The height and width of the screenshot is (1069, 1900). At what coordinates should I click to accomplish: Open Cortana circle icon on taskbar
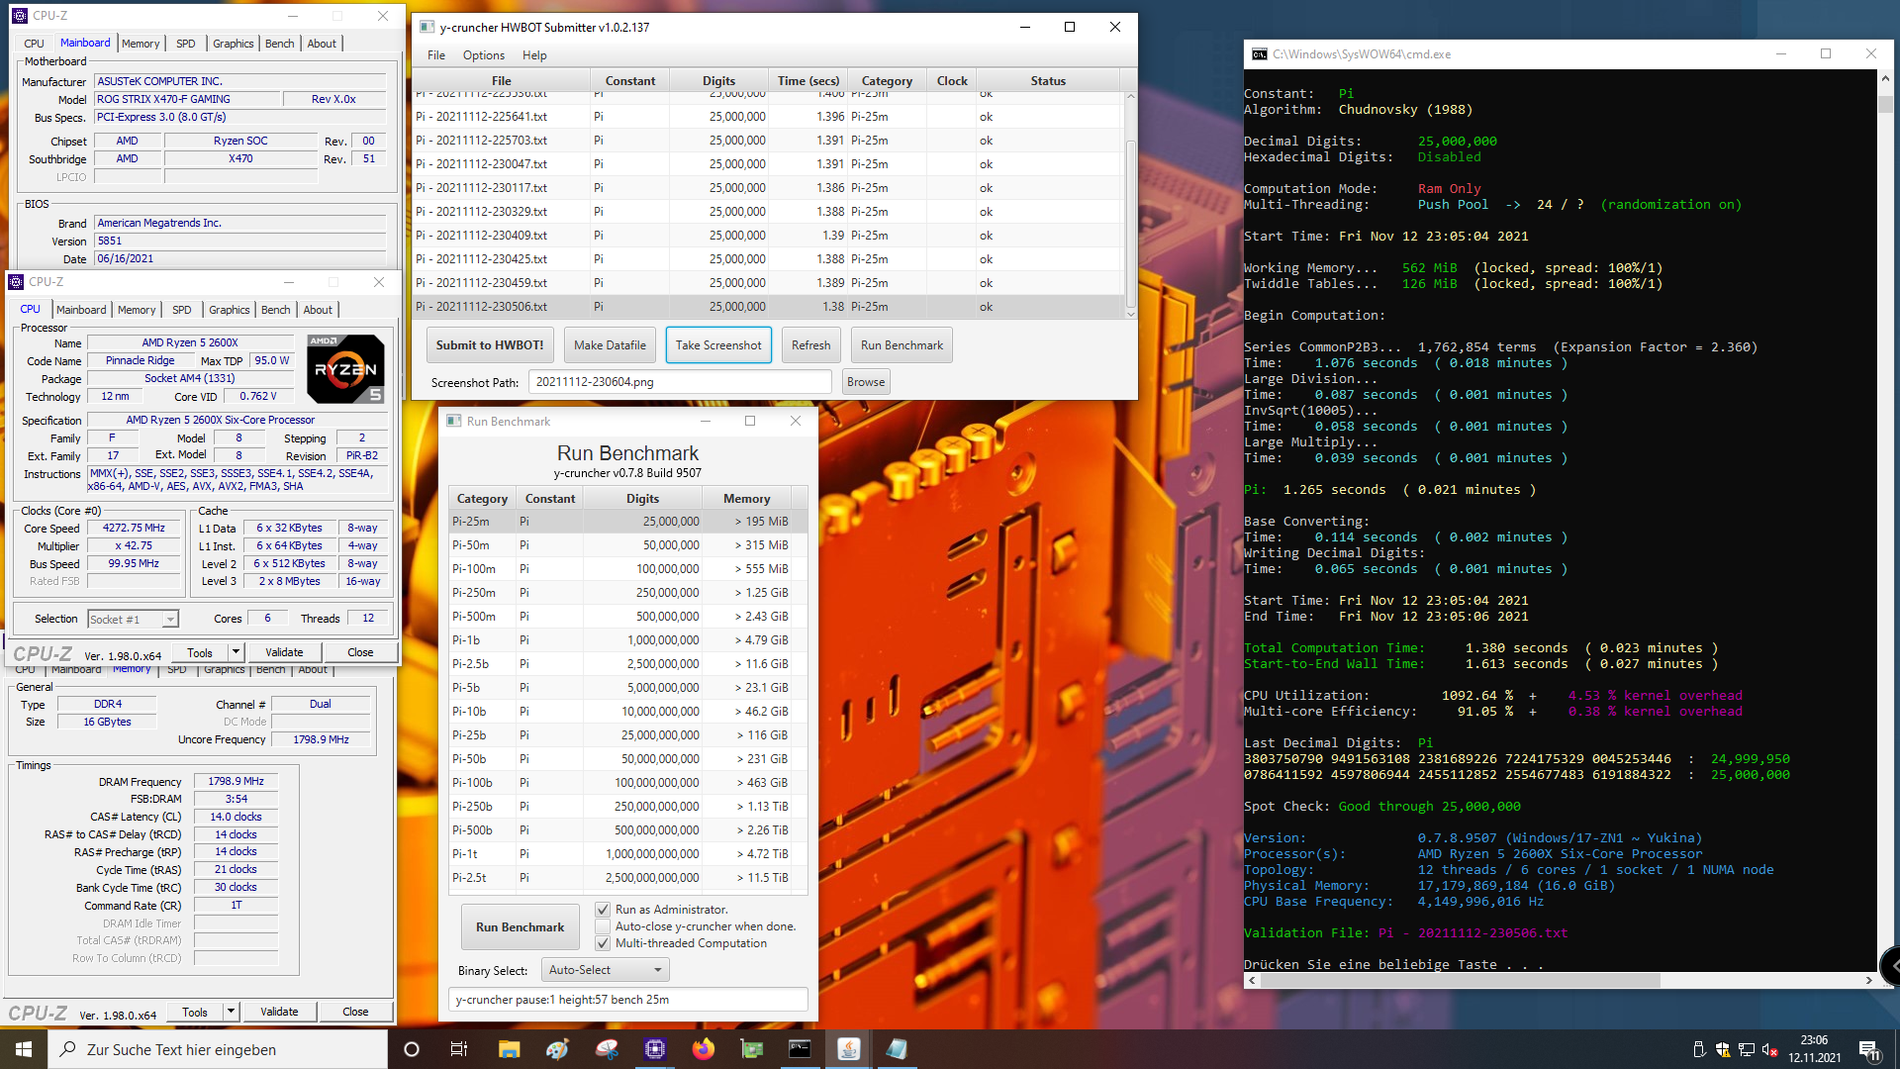point(412,1049)
